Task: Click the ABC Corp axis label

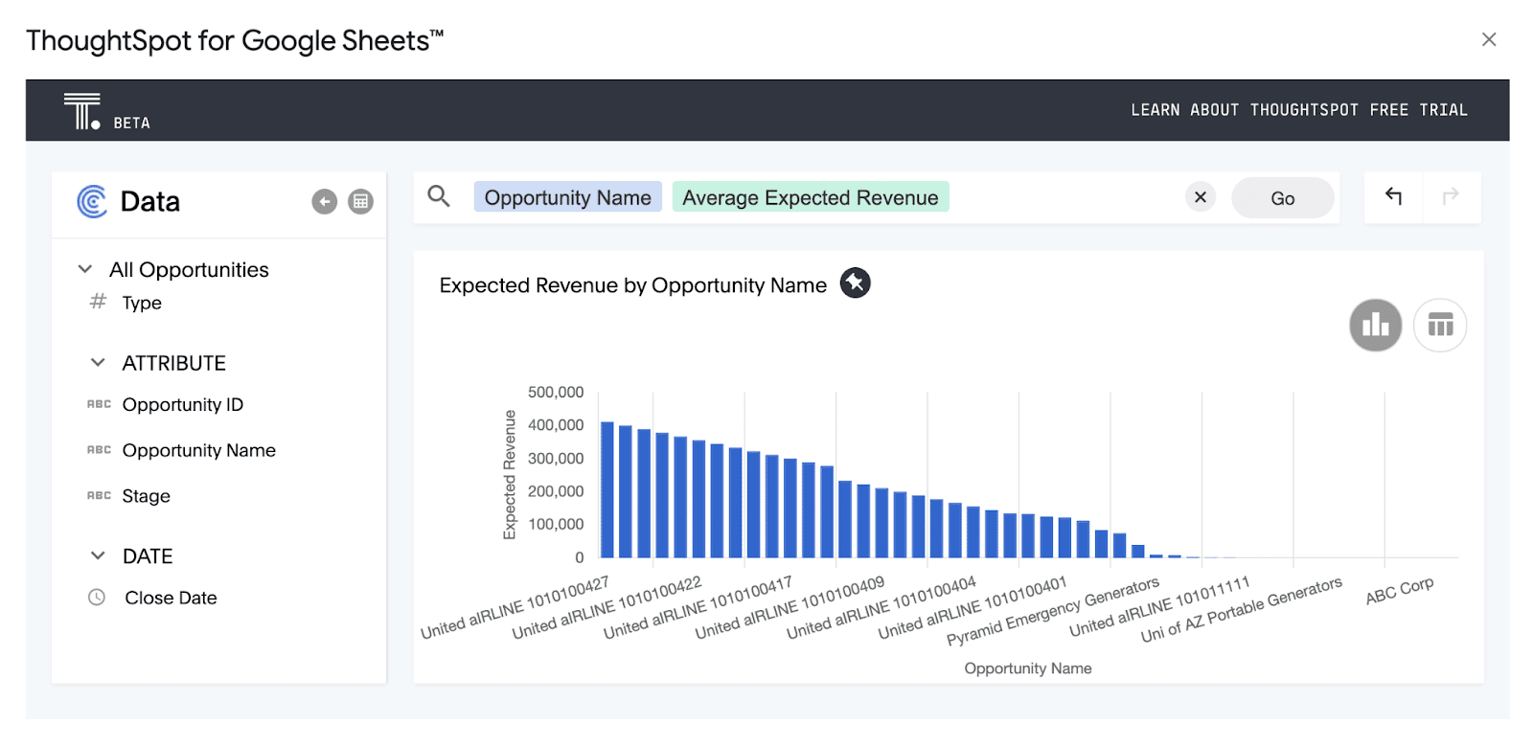Action: 1400,590
